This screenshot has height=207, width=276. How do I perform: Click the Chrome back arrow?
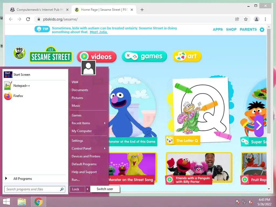tap(11, 19)
